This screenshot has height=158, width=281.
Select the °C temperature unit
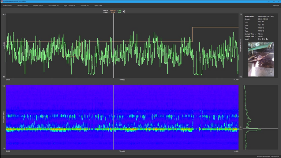click(x=259, y=39)
